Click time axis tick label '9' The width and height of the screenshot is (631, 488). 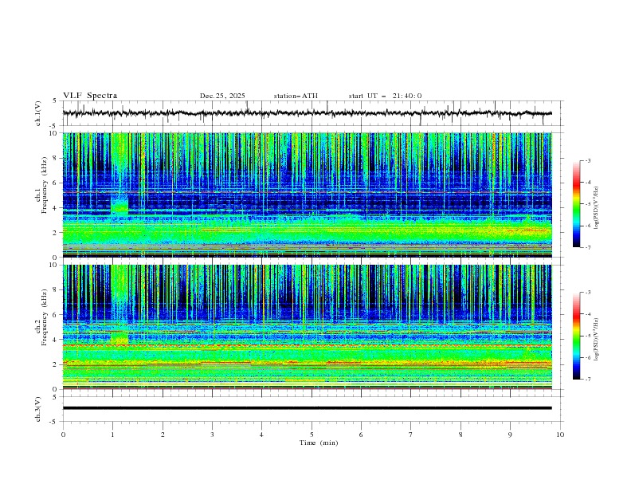click(x=510, y=435)
